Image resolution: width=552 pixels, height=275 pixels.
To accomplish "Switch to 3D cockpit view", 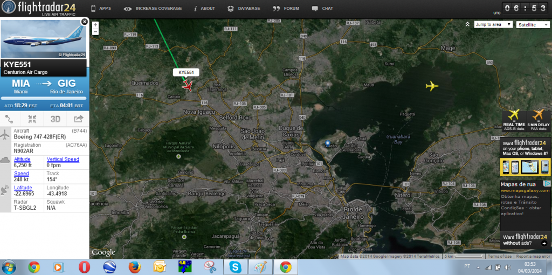I will click(56, 119).
